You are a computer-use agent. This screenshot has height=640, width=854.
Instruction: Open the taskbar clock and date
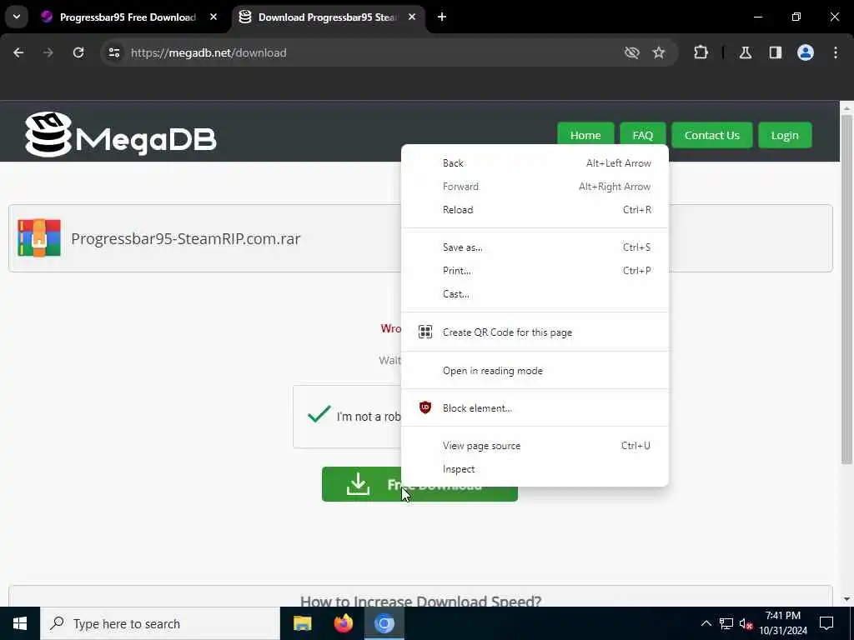783,623
